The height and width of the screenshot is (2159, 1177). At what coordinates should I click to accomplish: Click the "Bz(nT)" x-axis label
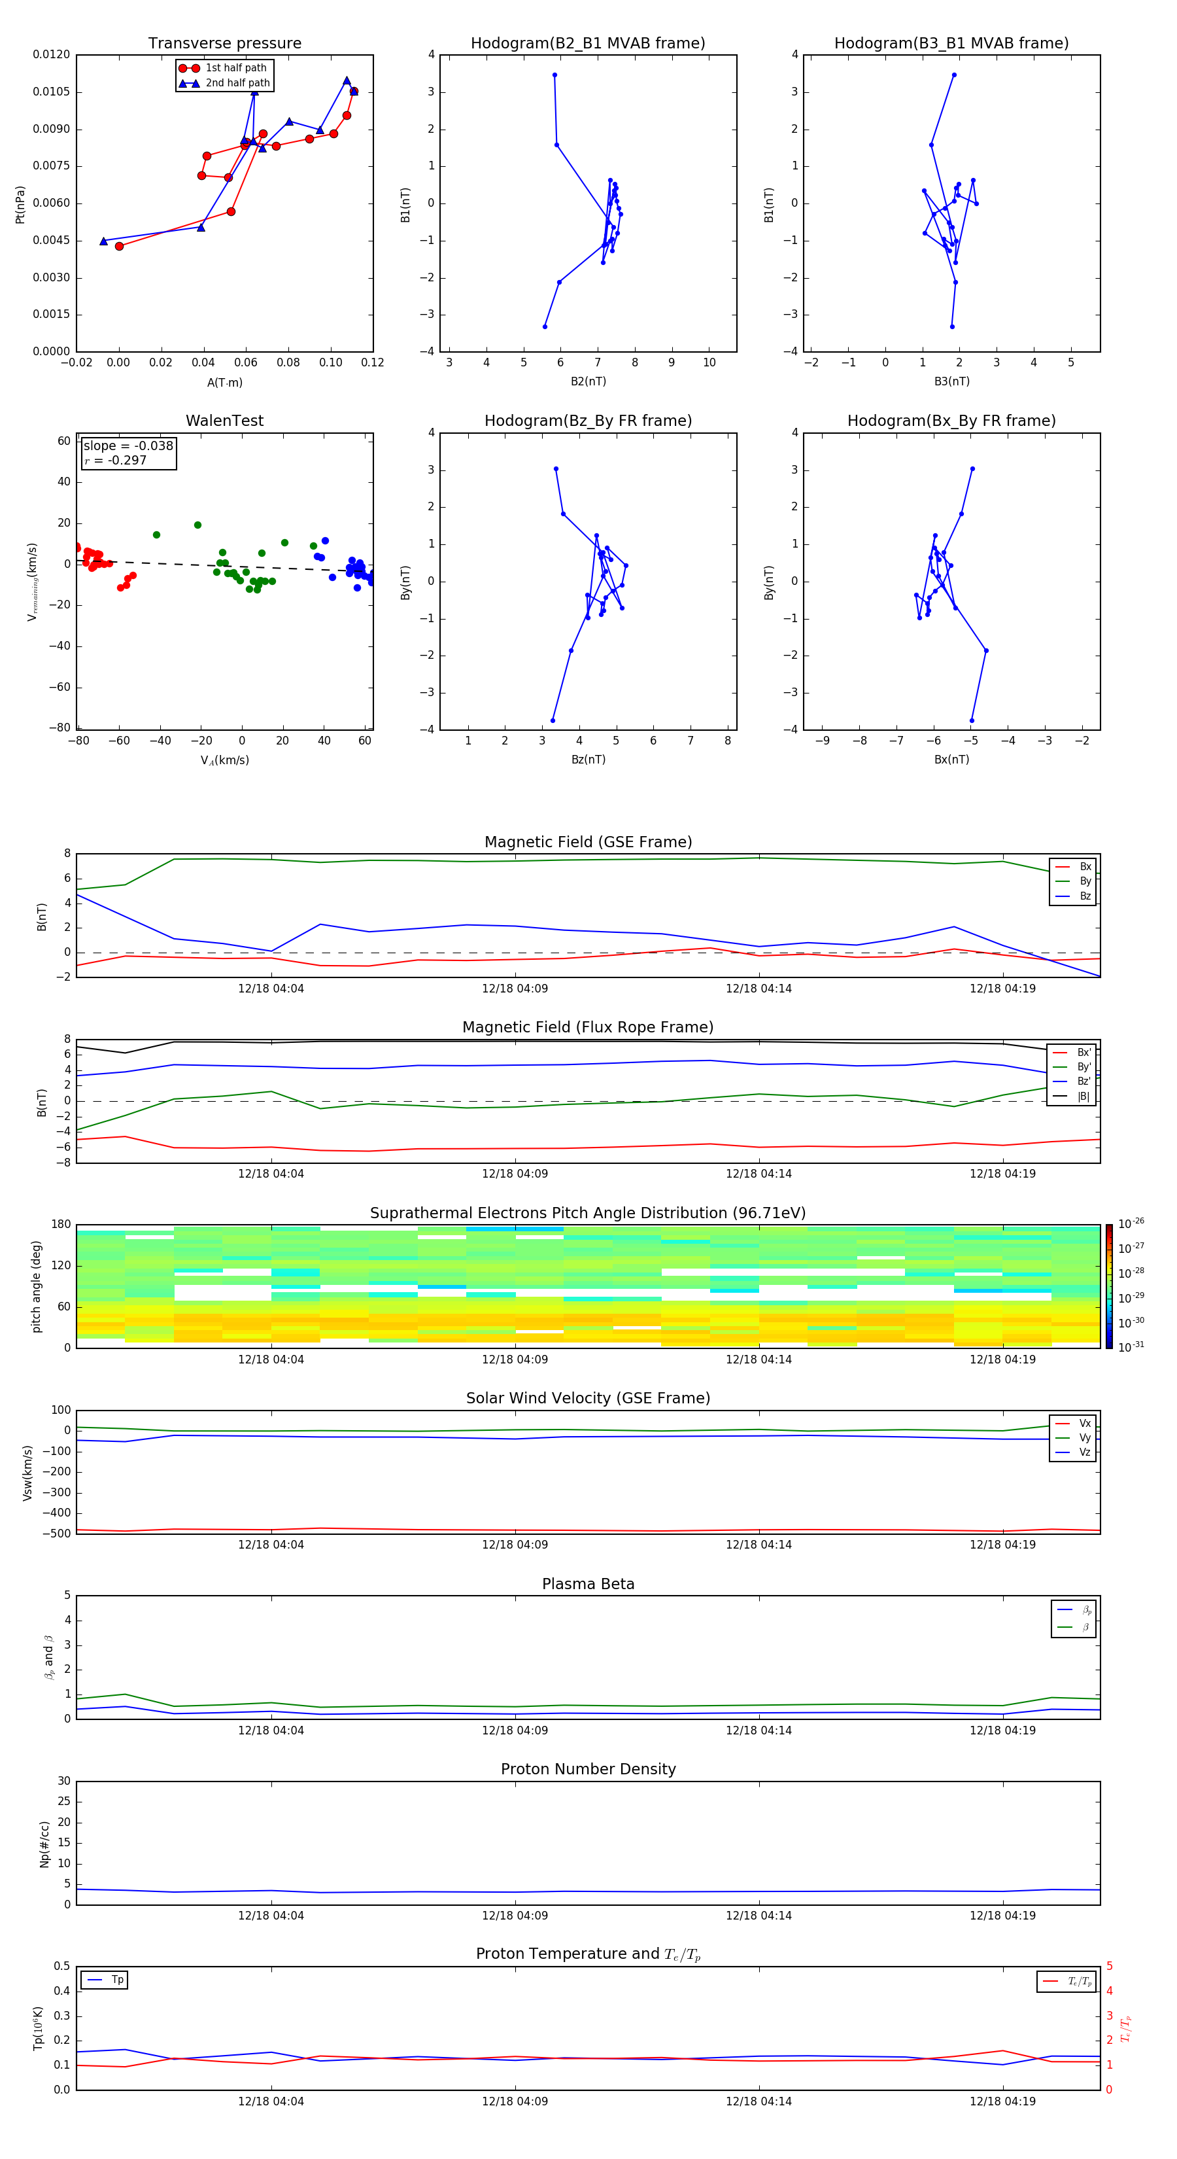point(588,760)
